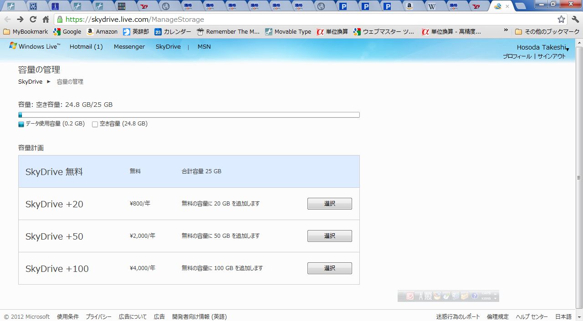Open the IME help question mark icon

click(x=474, y=296)
